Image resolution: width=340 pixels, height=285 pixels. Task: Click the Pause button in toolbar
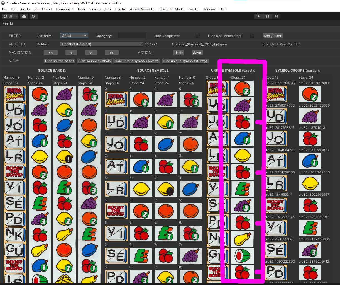pos(267,16)
